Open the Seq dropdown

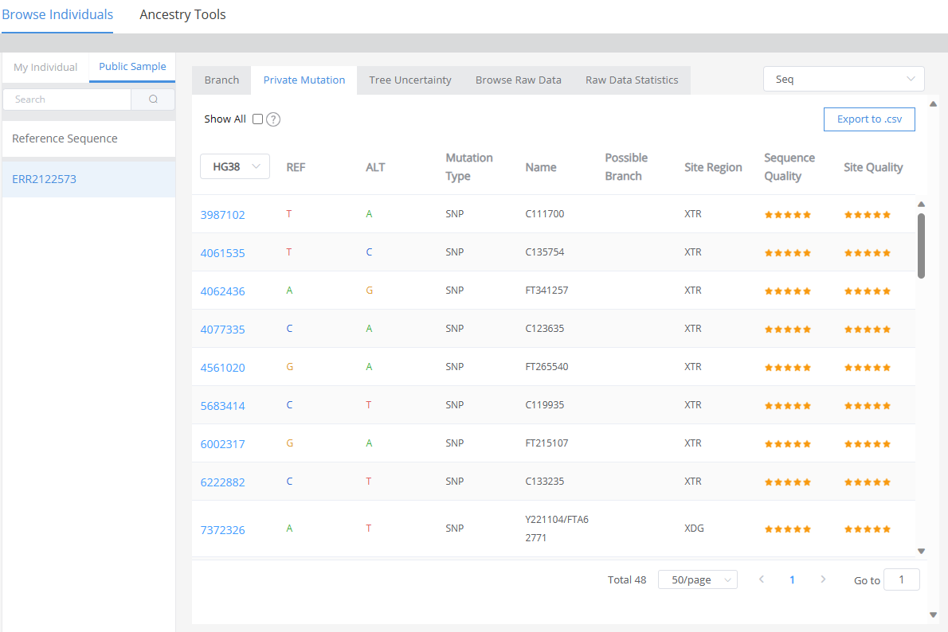[x=844, y=79]
